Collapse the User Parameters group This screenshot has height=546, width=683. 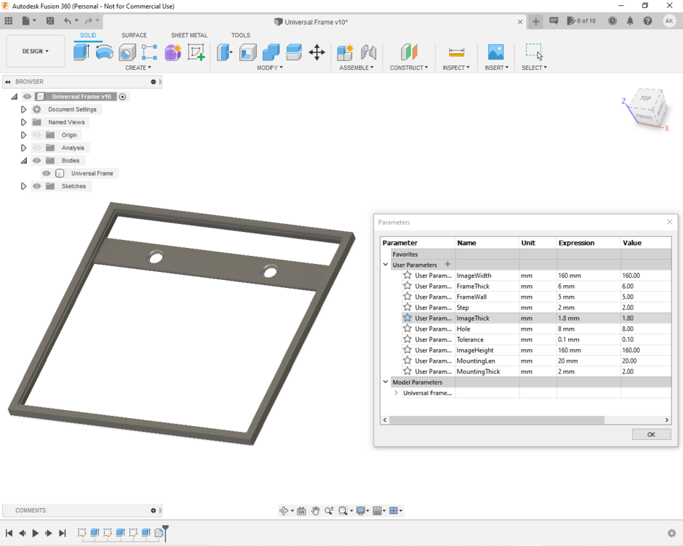(386, 265)
